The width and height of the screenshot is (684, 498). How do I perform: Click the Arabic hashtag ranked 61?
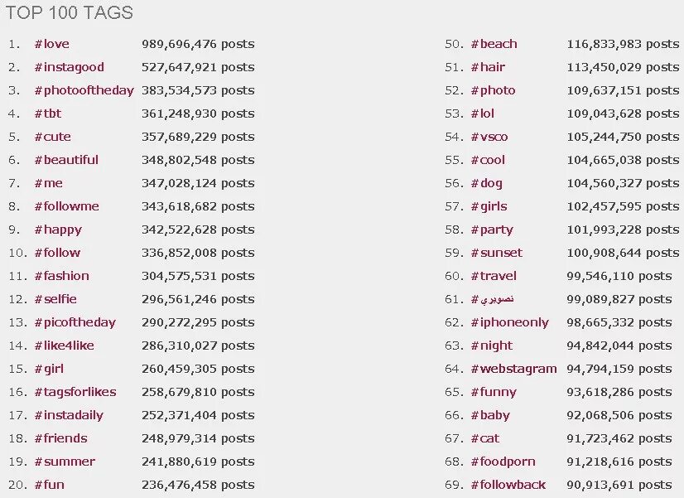click(x=494, y=299)
